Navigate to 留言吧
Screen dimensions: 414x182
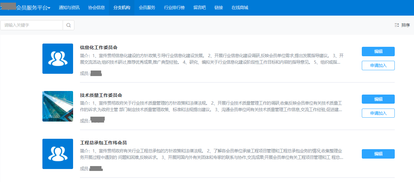pos(199,8)
